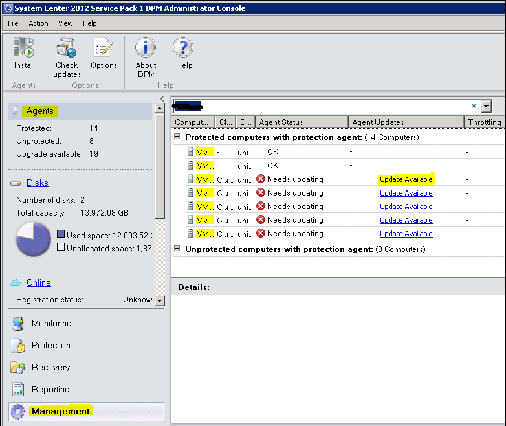Switch to the Protection workspace

(50, 346)
